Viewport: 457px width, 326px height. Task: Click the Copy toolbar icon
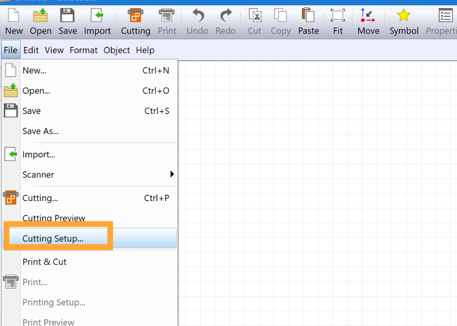pos(281,16)
